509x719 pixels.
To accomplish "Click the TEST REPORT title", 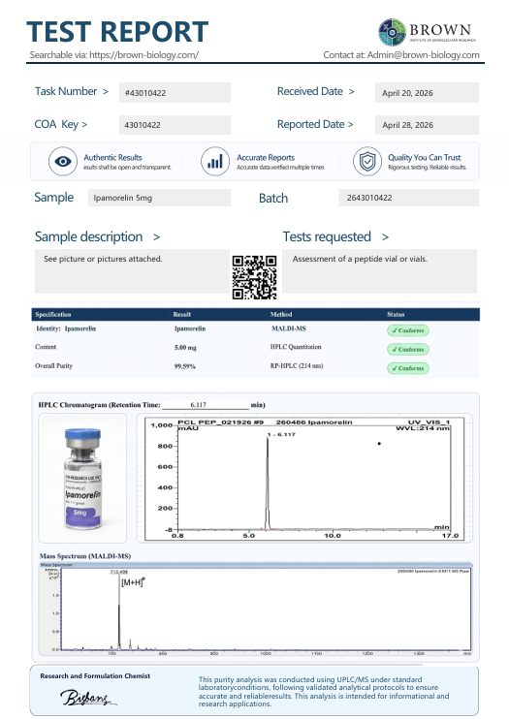I will pyautogui.click(x=117, y=32).
